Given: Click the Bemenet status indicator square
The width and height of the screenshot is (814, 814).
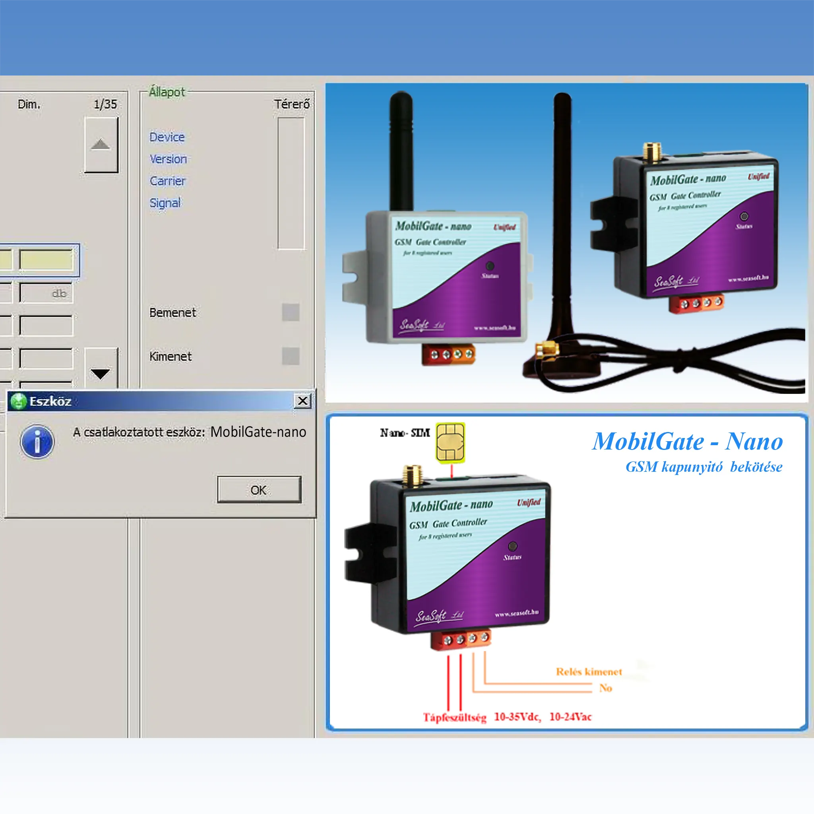Looking at the screenshot, I should 291,312.
